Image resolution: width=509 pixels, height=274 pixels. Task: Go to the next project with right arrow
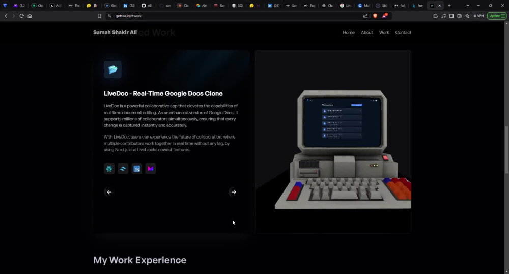click(x=234, y=192)
